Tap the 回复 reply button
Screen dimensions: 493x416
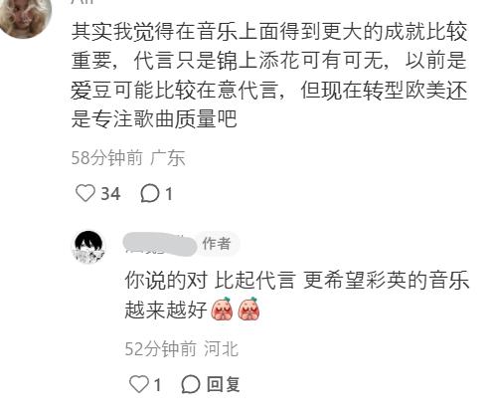(223, 384)
